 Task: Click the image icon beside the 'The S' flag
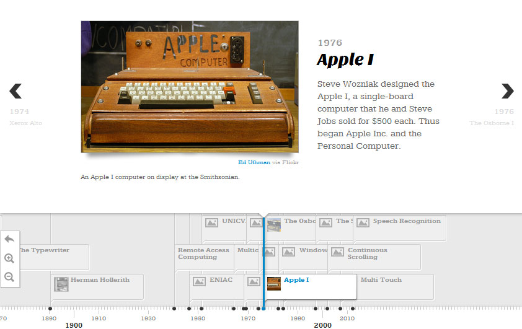325,222
